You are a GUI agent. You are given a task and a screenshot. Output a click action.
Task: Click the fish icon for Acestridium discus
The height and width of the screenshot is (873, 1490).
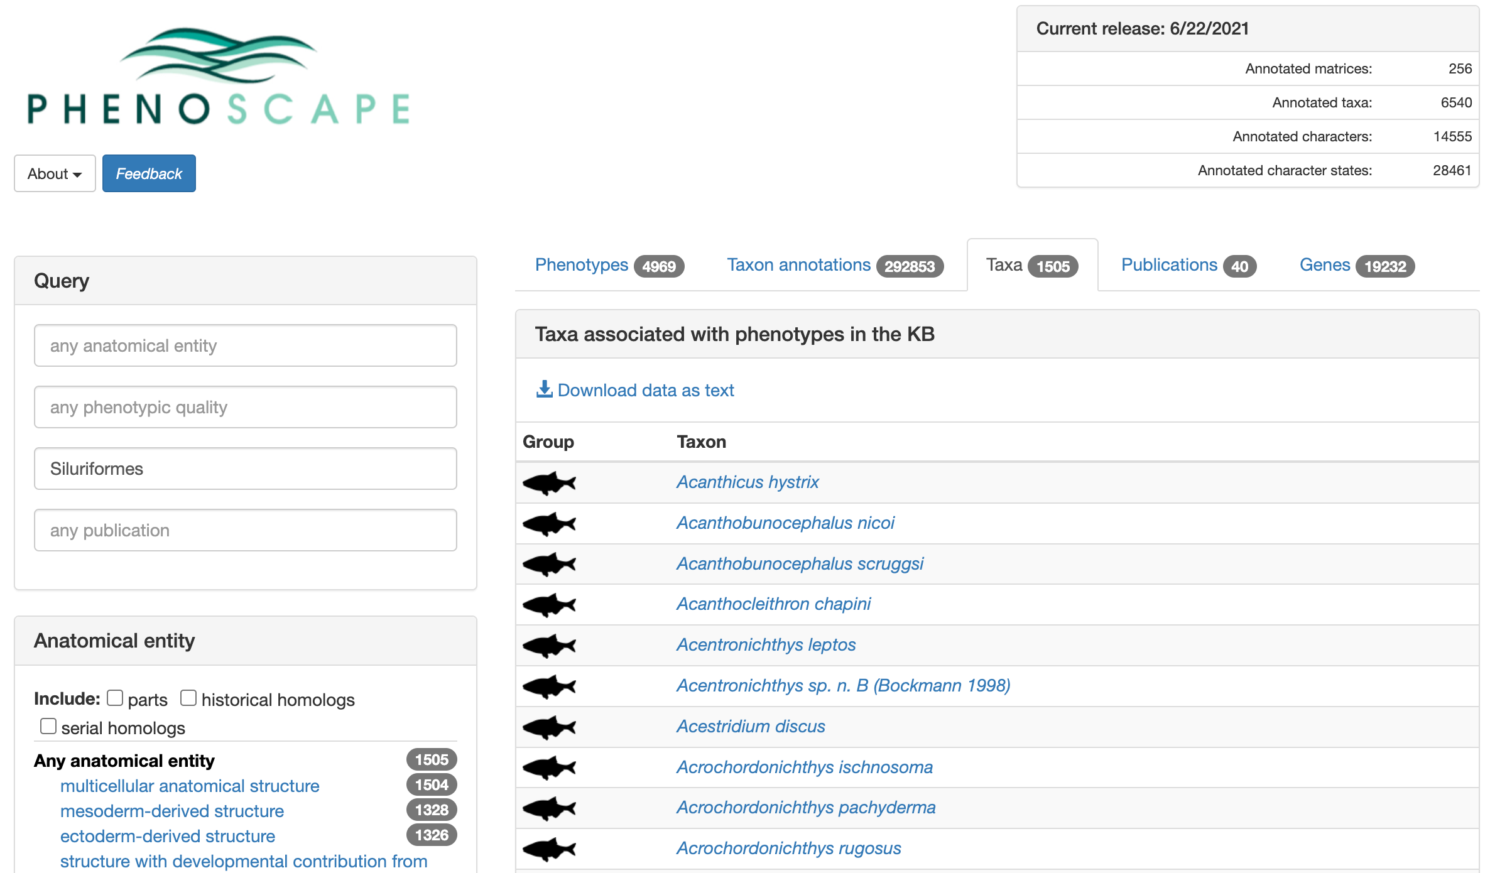pyautogui.click(x=548, y=727)
